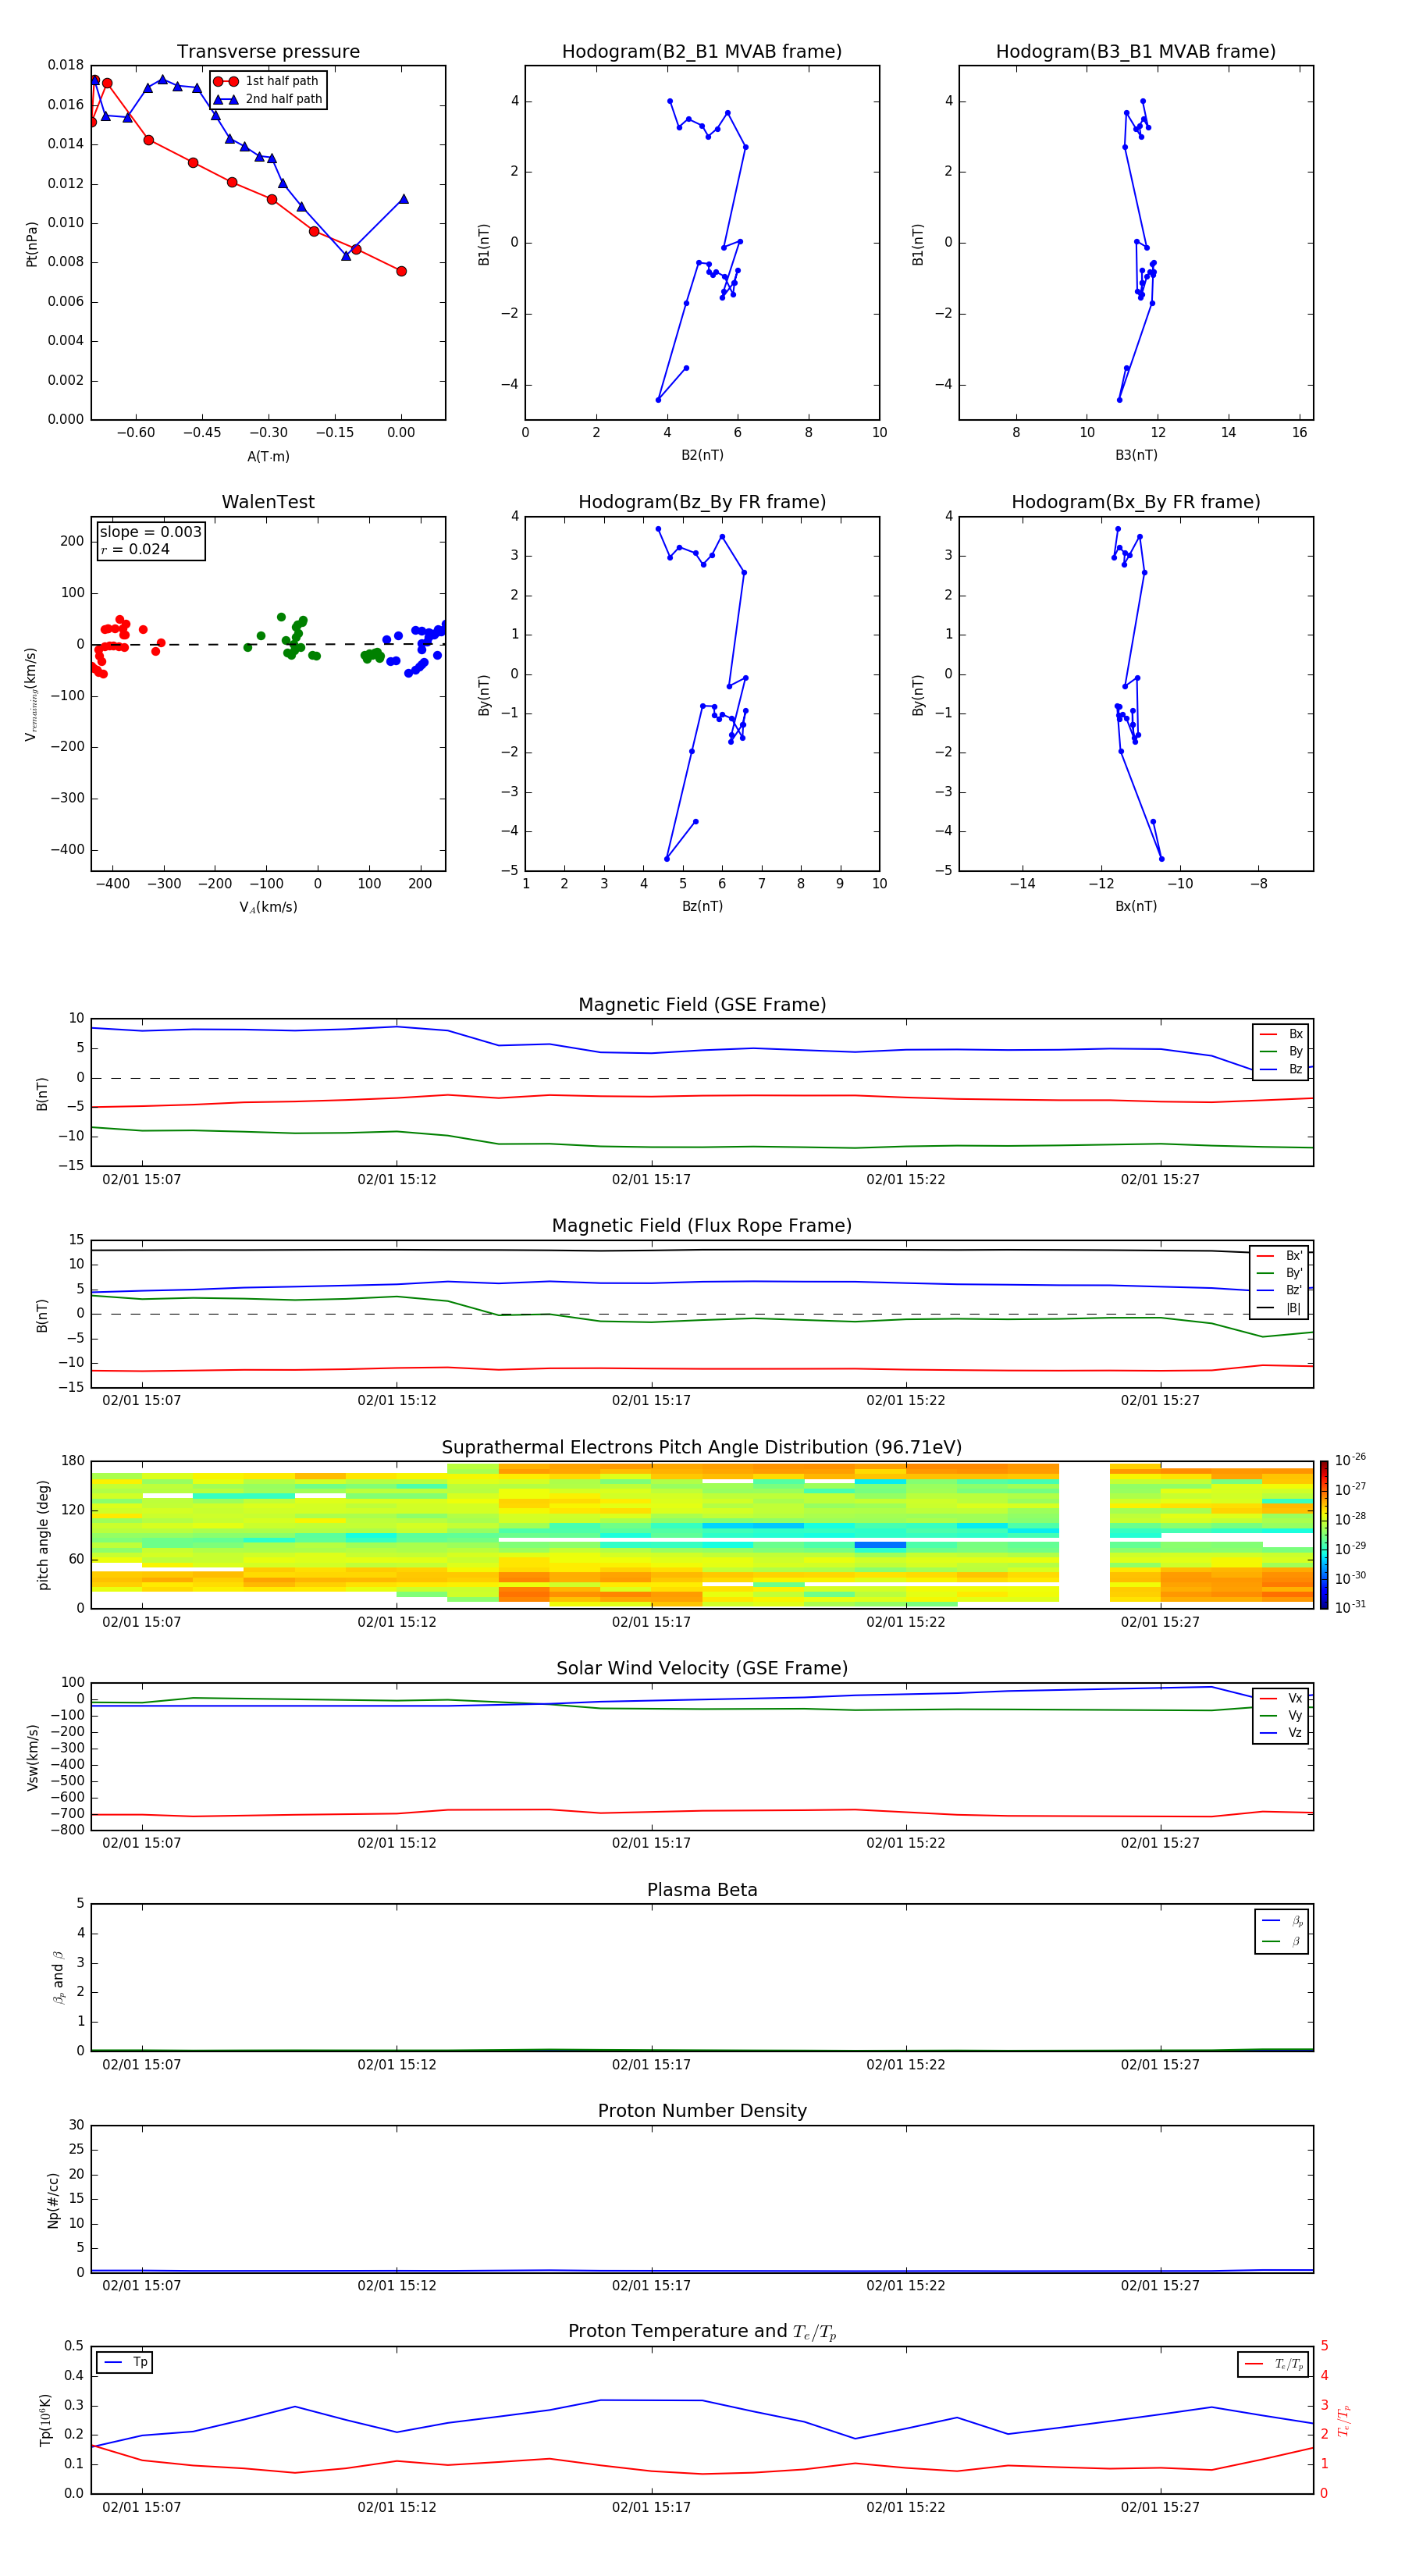Click the 'Transverse pressure' plot title
This screenshot has height=2576, width=1405.
(268, 52)
